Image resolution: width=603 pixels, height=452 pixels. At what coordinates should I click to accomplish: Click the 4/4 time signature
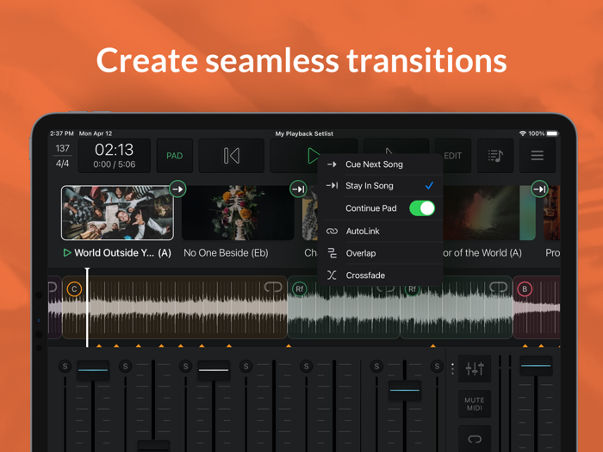[62, 164]
